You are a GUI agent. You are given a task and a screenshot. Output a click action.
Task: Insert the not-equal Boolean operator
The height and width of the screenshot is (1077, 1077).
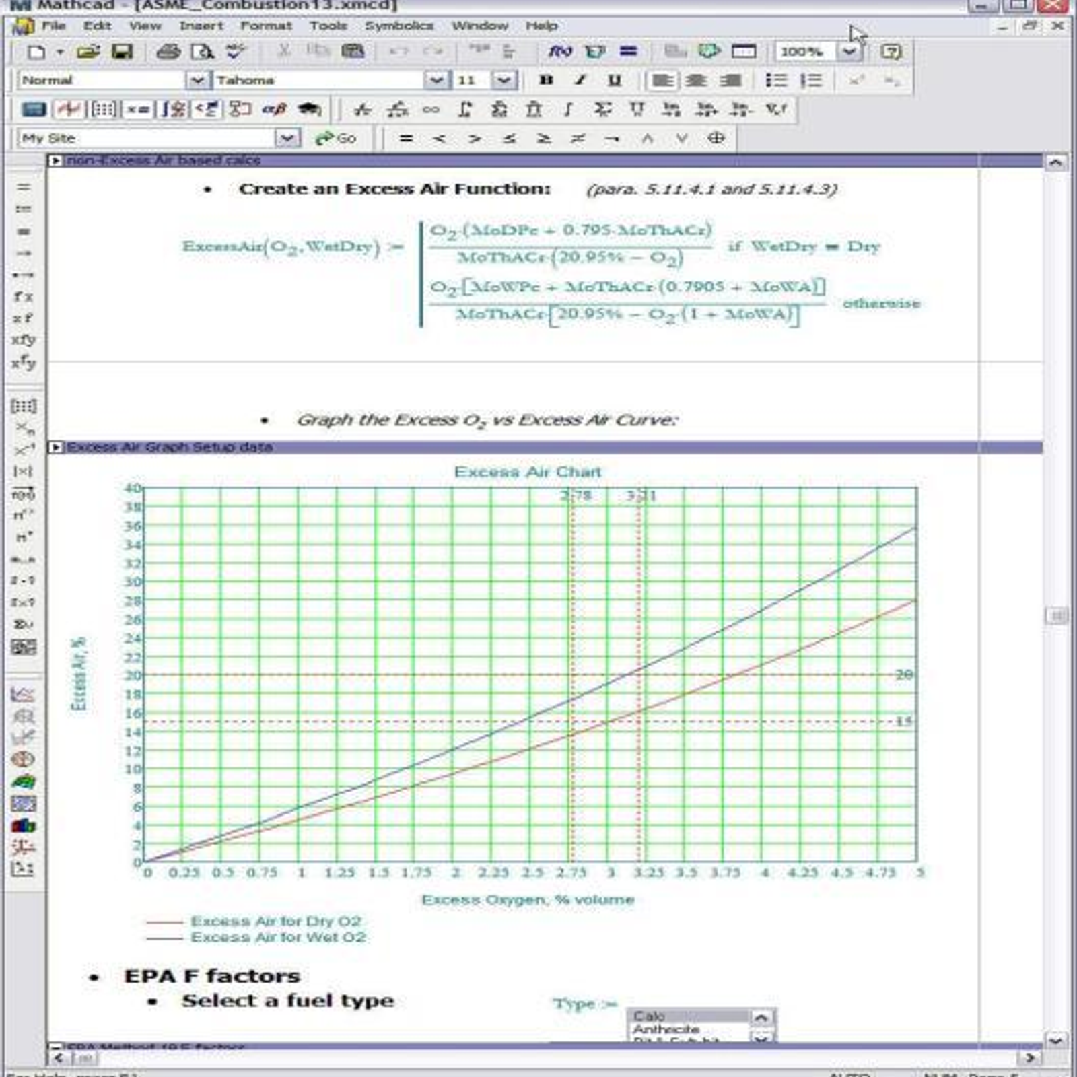tap(578, 138)
